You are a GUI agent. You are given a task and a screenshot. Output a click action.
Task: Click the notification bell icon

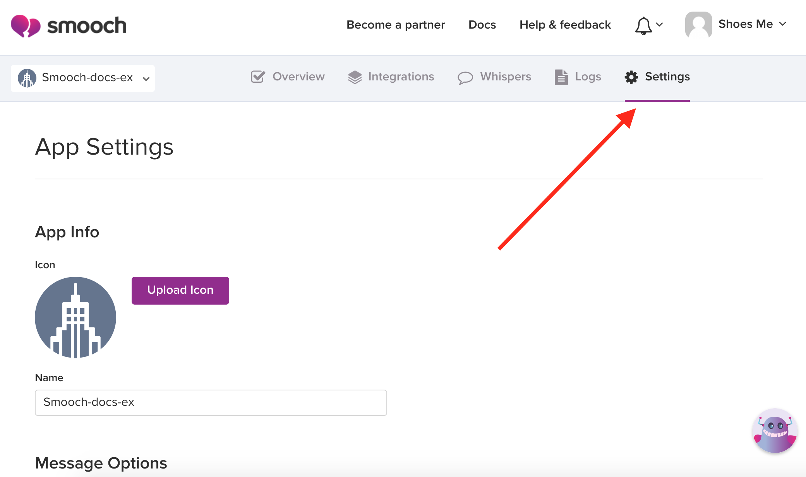click(642, 24)
